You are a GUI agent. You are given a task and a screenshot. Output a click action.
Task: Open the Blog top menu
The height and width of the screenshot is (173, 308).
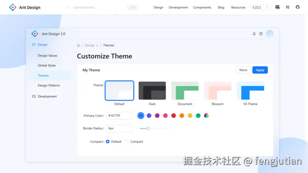click(x=221, y=7)
